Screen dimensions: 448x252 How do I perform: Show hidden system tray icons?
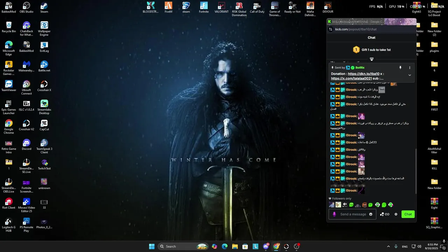pos(388,246)
